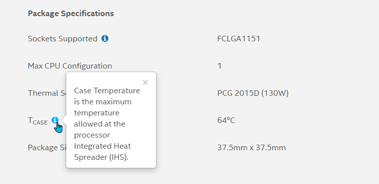Image resolution: width=379 pixels, height=184 pixels.
Task: Select the FCLGA1151 socket value
Action: pyautogui.click(x=239, y=39)
